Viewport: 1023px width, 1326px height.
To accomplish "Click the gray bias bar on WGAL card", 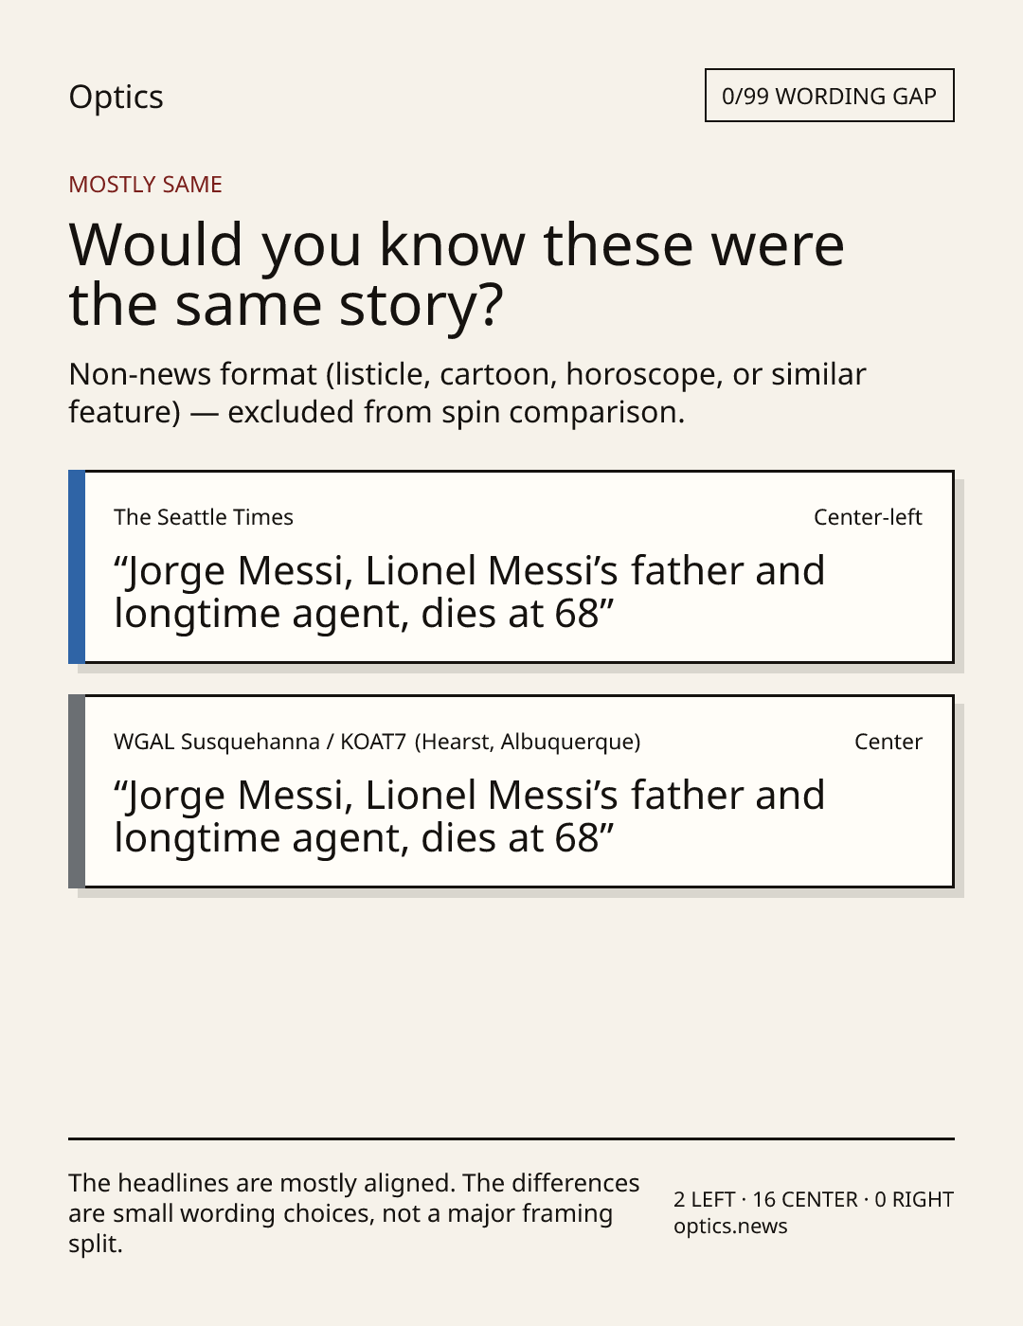I will coord(77,791).
